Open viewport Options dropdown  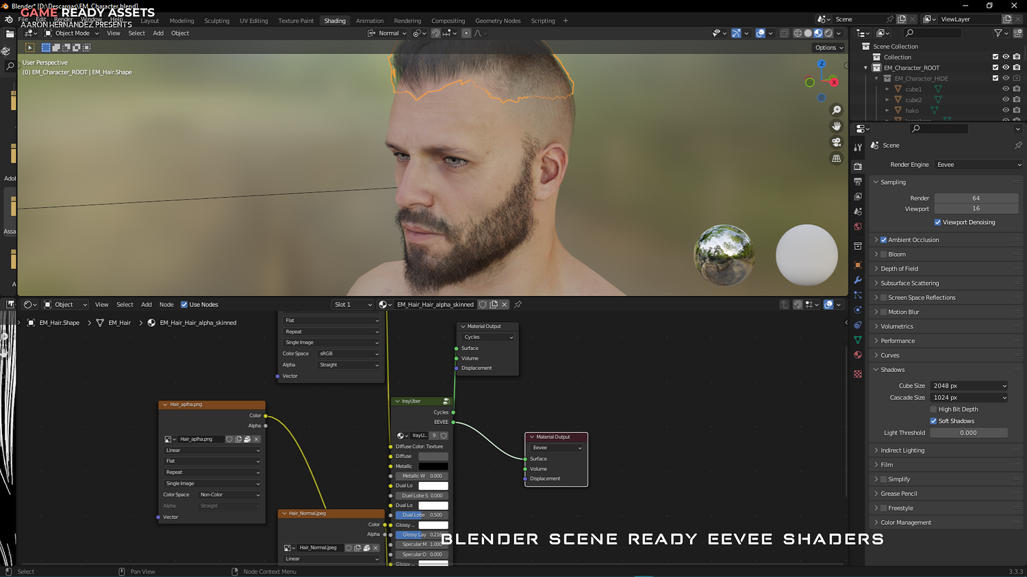point(828,48)
